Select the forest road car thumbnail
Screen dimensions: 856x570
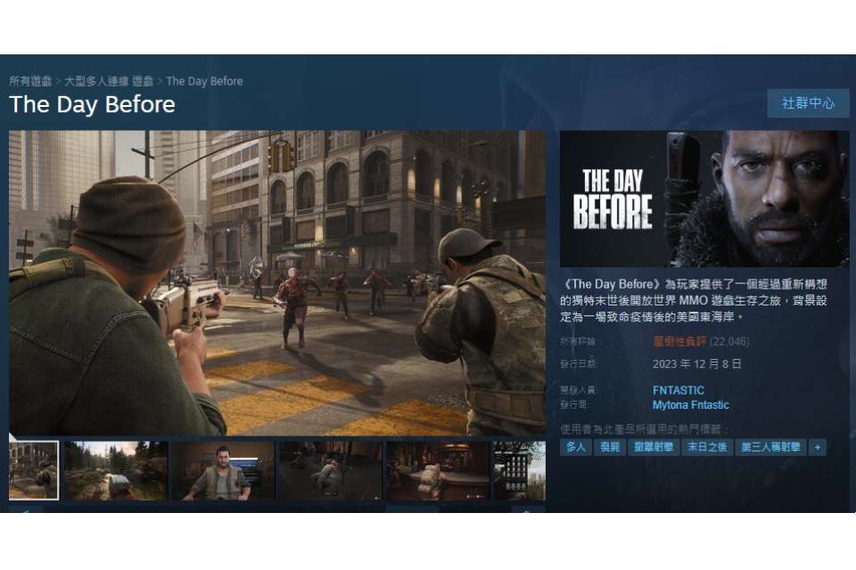[x=116, y=471]
